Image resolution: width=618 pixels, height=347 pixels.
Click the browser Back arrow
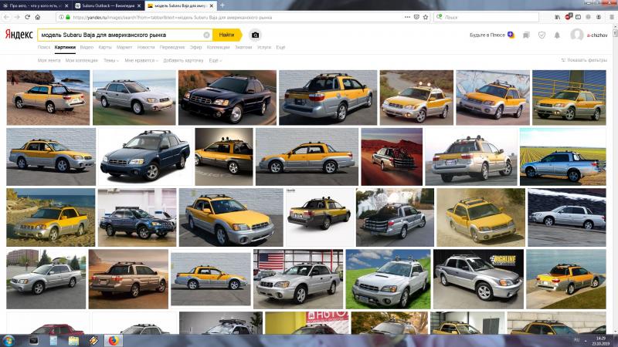point(6,17)
